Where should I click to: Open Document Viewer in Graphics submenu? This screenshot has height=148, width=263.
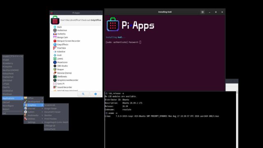point(56,112)
